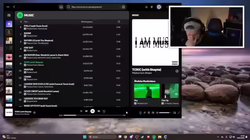Toggle the Now Playing view icon
The height and width of the screenshot is (140, 250).
[x=140, y=113]
